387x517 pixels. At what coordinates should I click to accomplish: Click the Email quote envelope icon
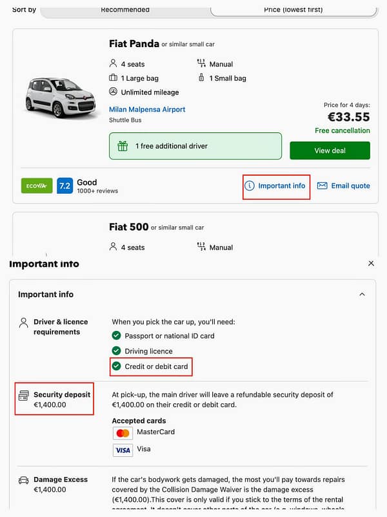322,186
